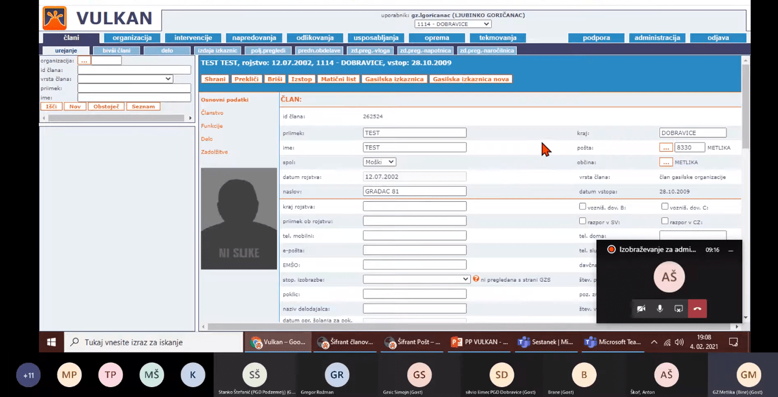
Task: Click the Windows Start button
Action: (51, 342)
